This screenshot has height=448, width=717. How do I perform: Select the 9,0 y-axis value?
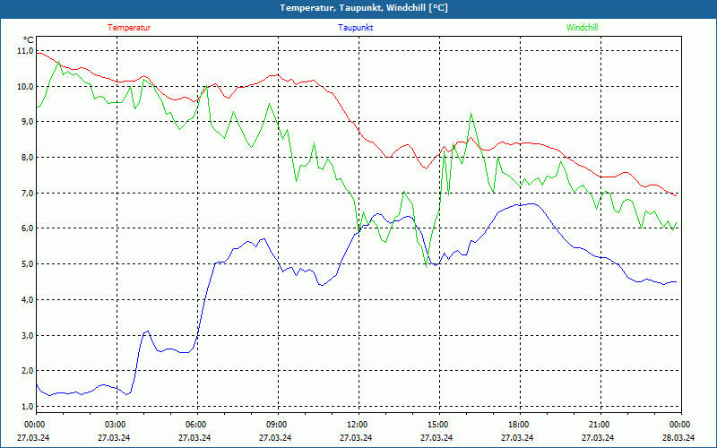point(27,122)
